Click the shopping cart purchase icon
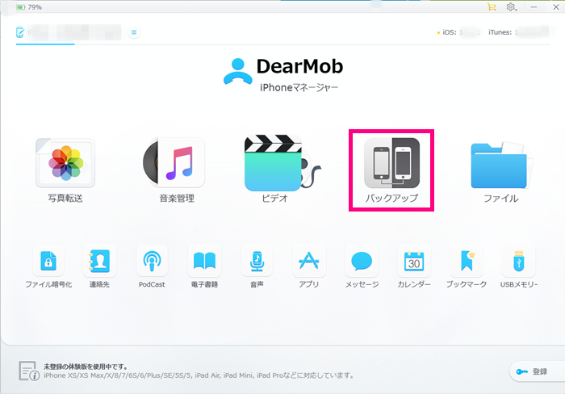Image resolution: width=565 pixels, height=394 pixels. (492, 6)
